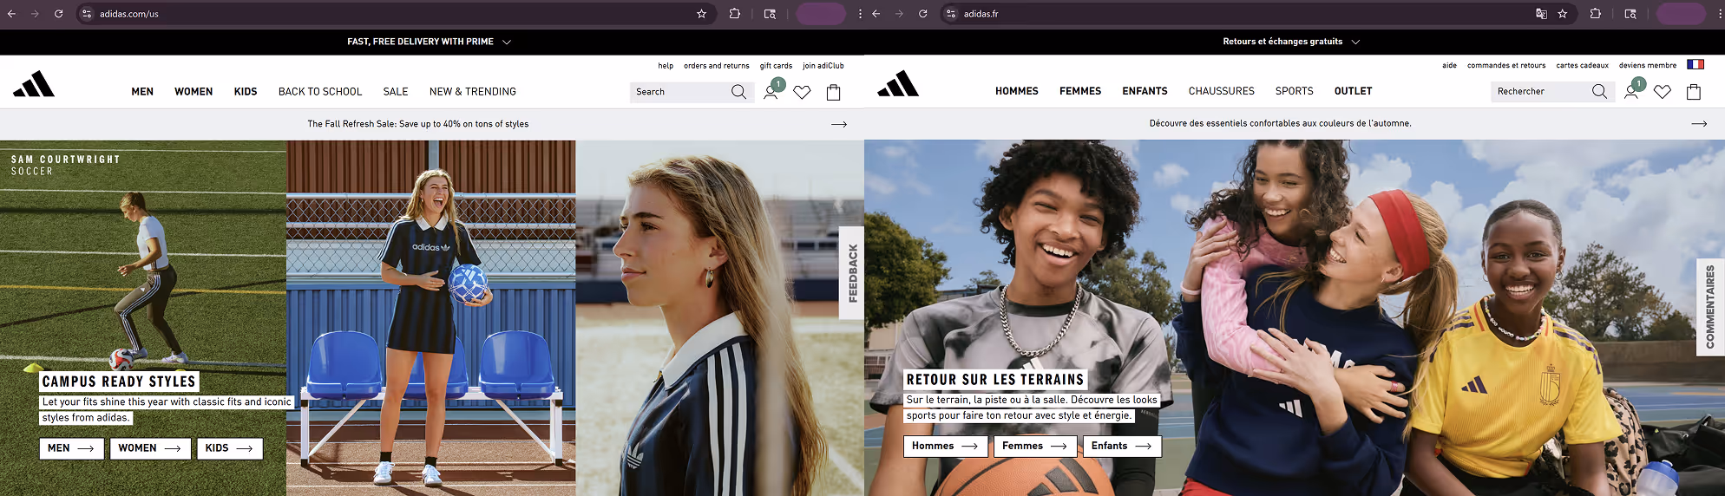
Task: Open the FEEDBACK side tab
Action: pyautogui.click(x=852, y=273)
